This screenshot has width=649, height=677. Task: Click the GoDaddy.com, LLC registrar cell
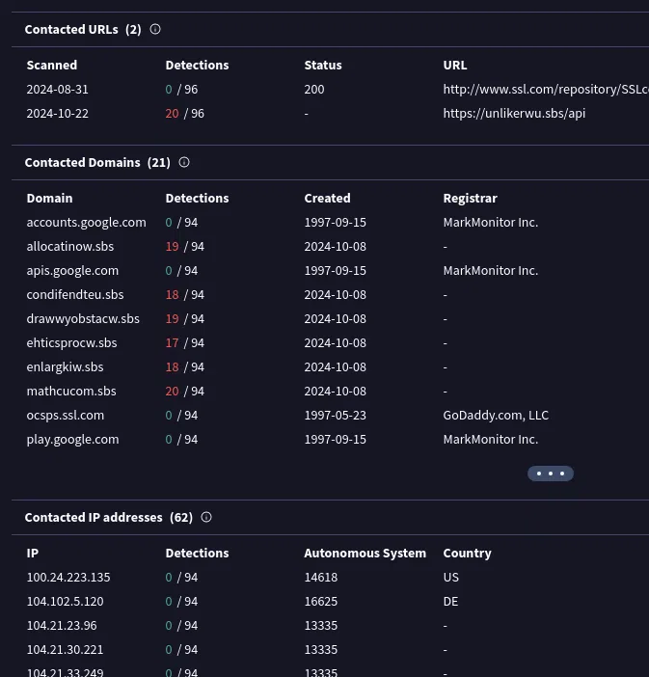pos(496,416)
